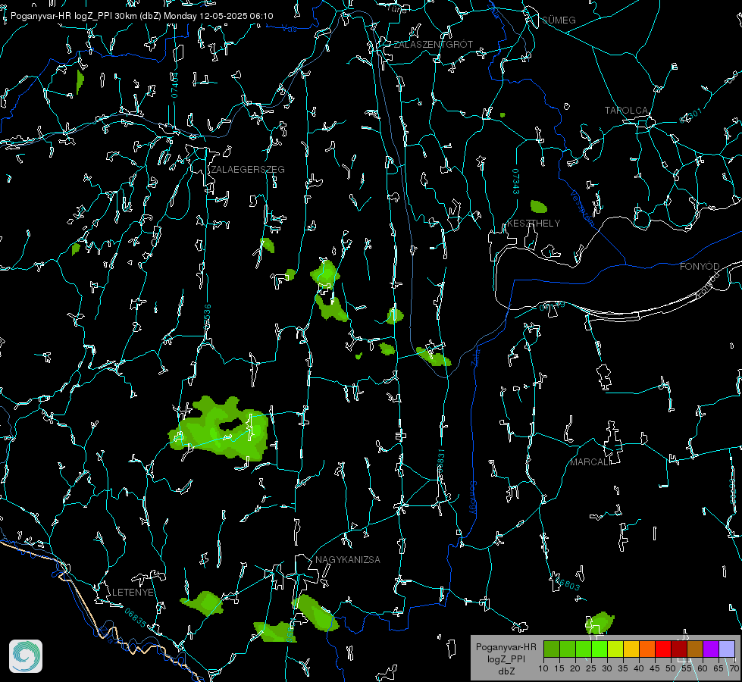Viewport: 742px width, 682px height.
Task: Click the FONYÓD town label
Action: click(x=700, y=267)
